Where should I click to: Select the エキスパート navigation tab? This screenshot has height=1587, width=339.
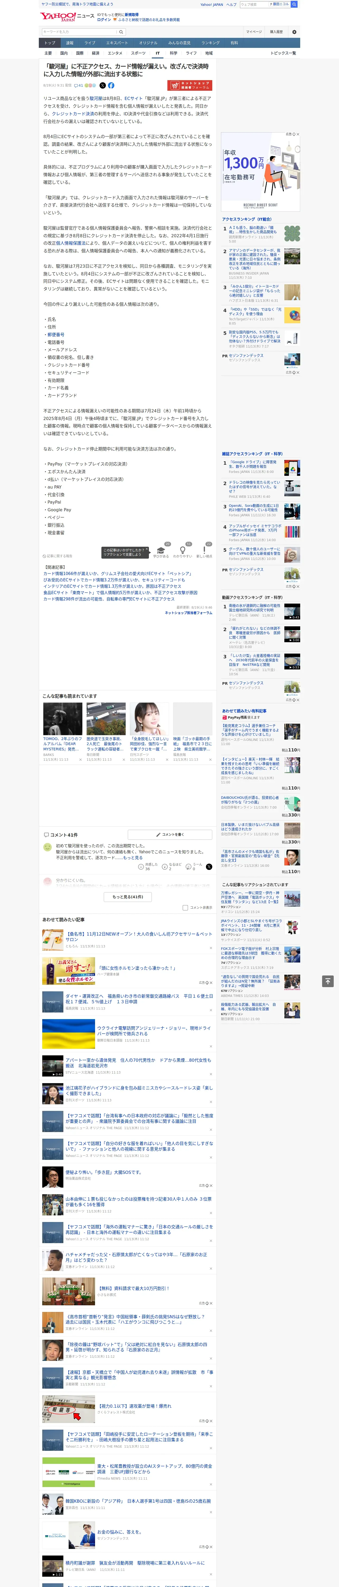[x=117, y=43]
